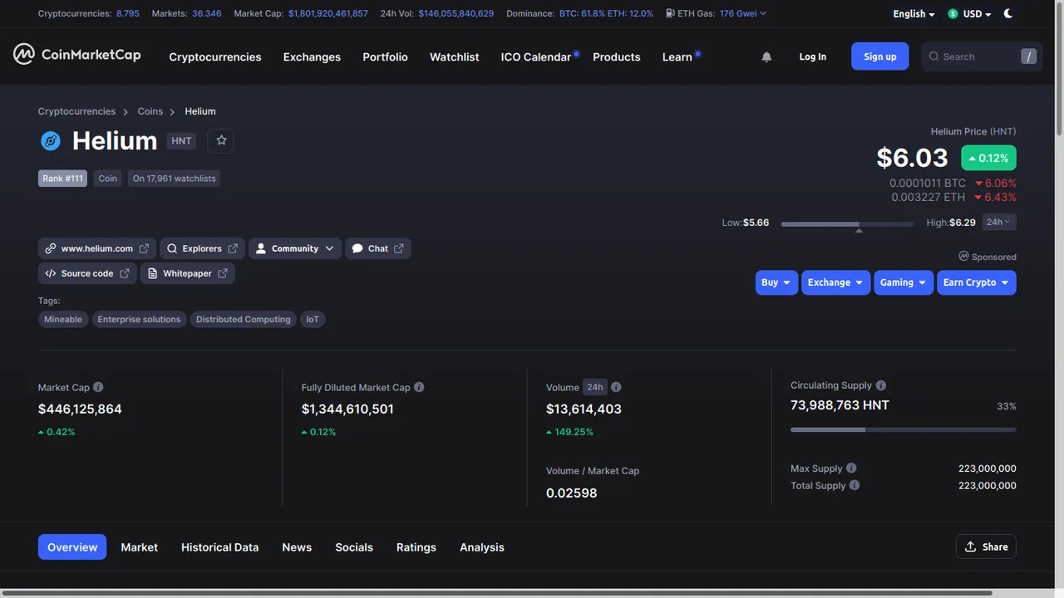Switch to Historical Data tab

(x=219, y=547)
